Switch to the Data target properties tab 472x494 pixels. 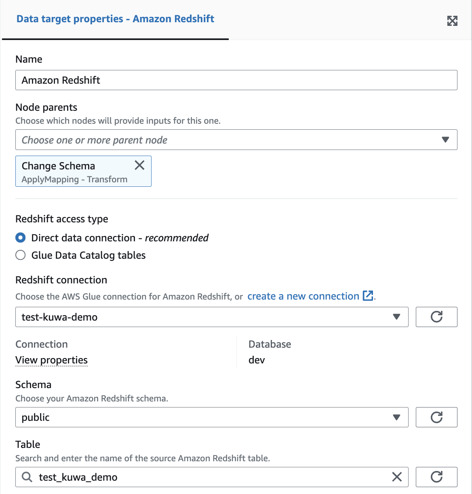coord(115,19)
